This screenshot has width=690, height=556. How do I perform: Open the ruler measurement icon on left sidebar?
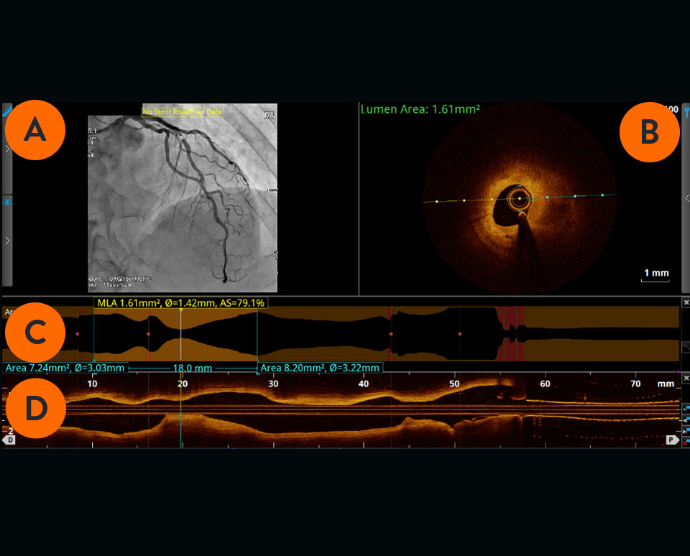pos(6,113)
